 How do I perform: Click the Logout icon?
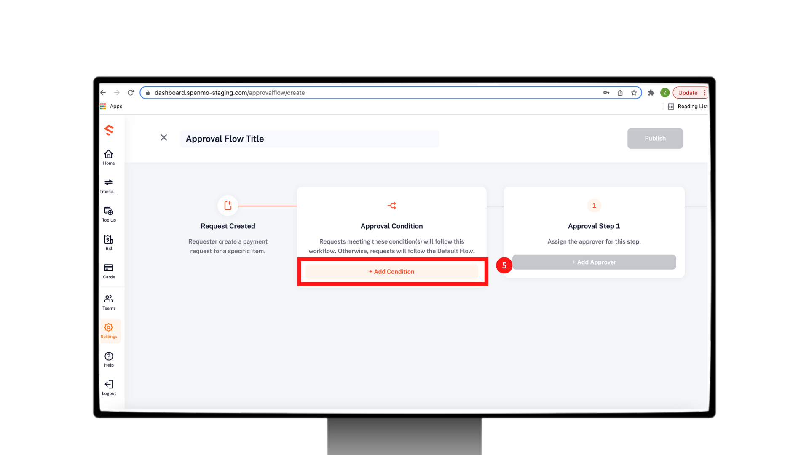[109, 384]
